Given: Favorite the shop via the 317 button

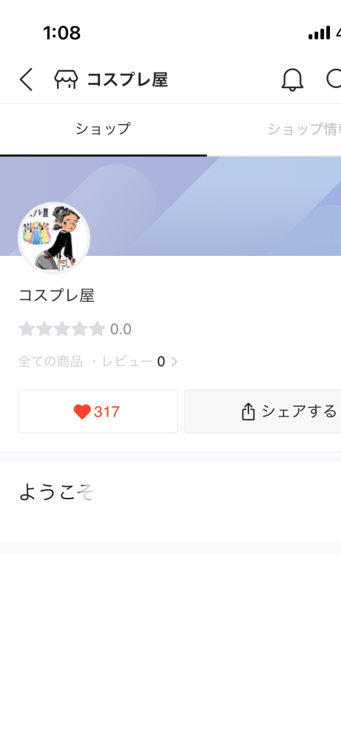Looking at the screenshot, I should tap(98, 411).
